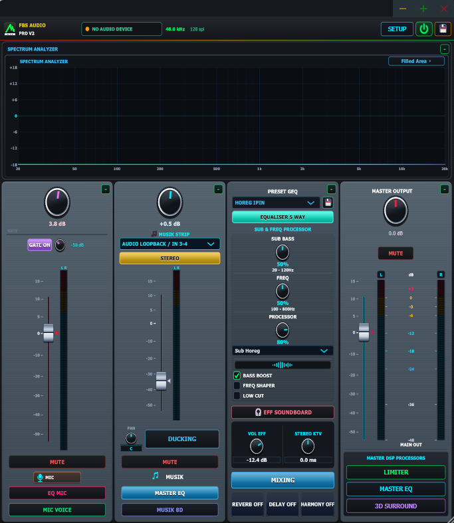The width and height of the screenshot is (454, 523).
Task: Toggle the HARMONY OFF button
Action: [x=318, y=504]
